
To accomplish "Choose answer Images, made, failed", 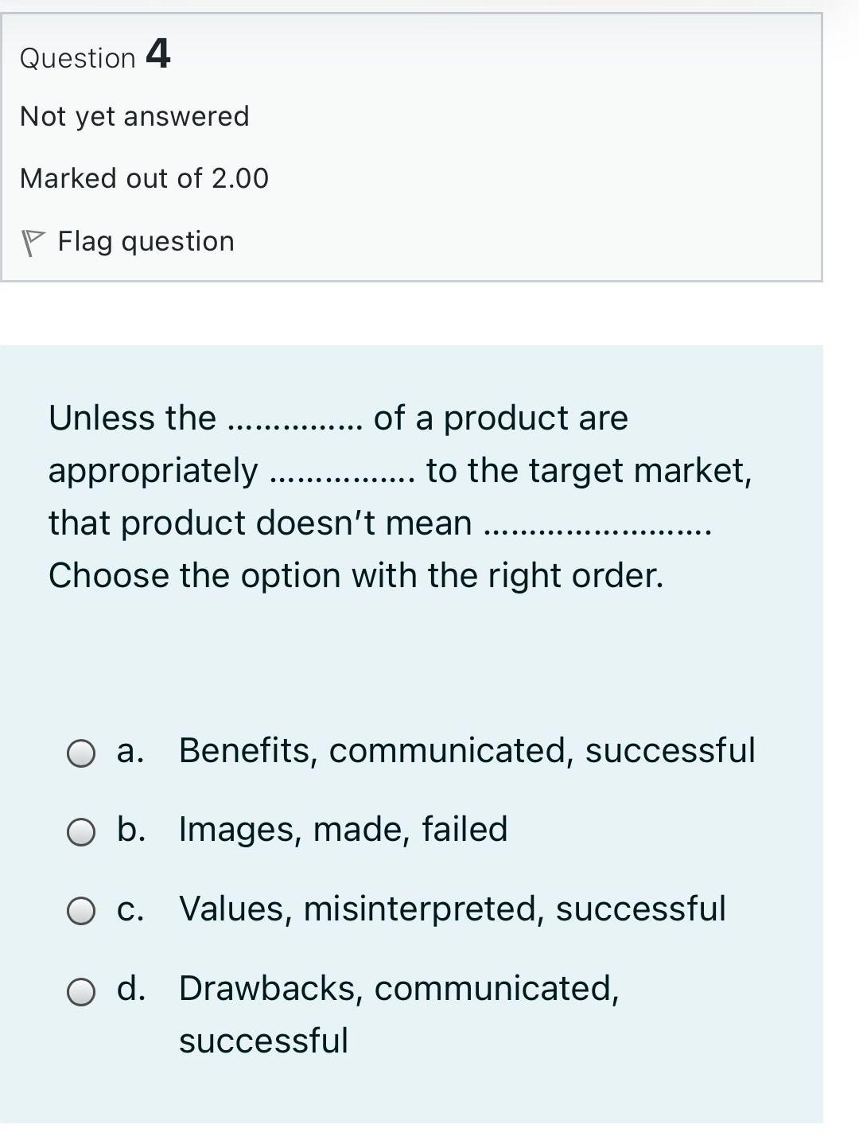I will 342,828.
